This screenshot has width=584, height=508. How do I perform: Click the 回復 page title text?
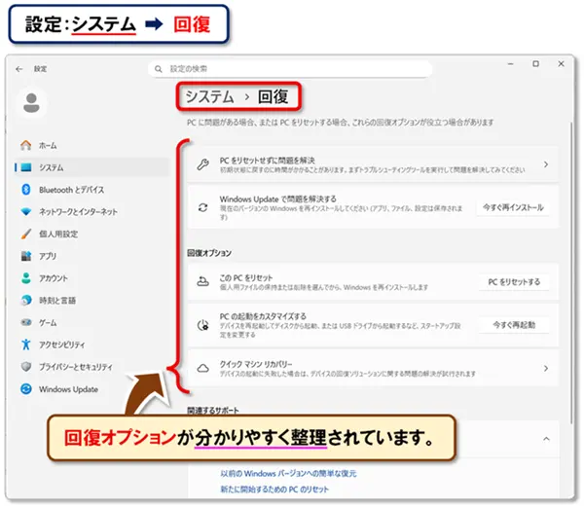[x=274, y=97]
